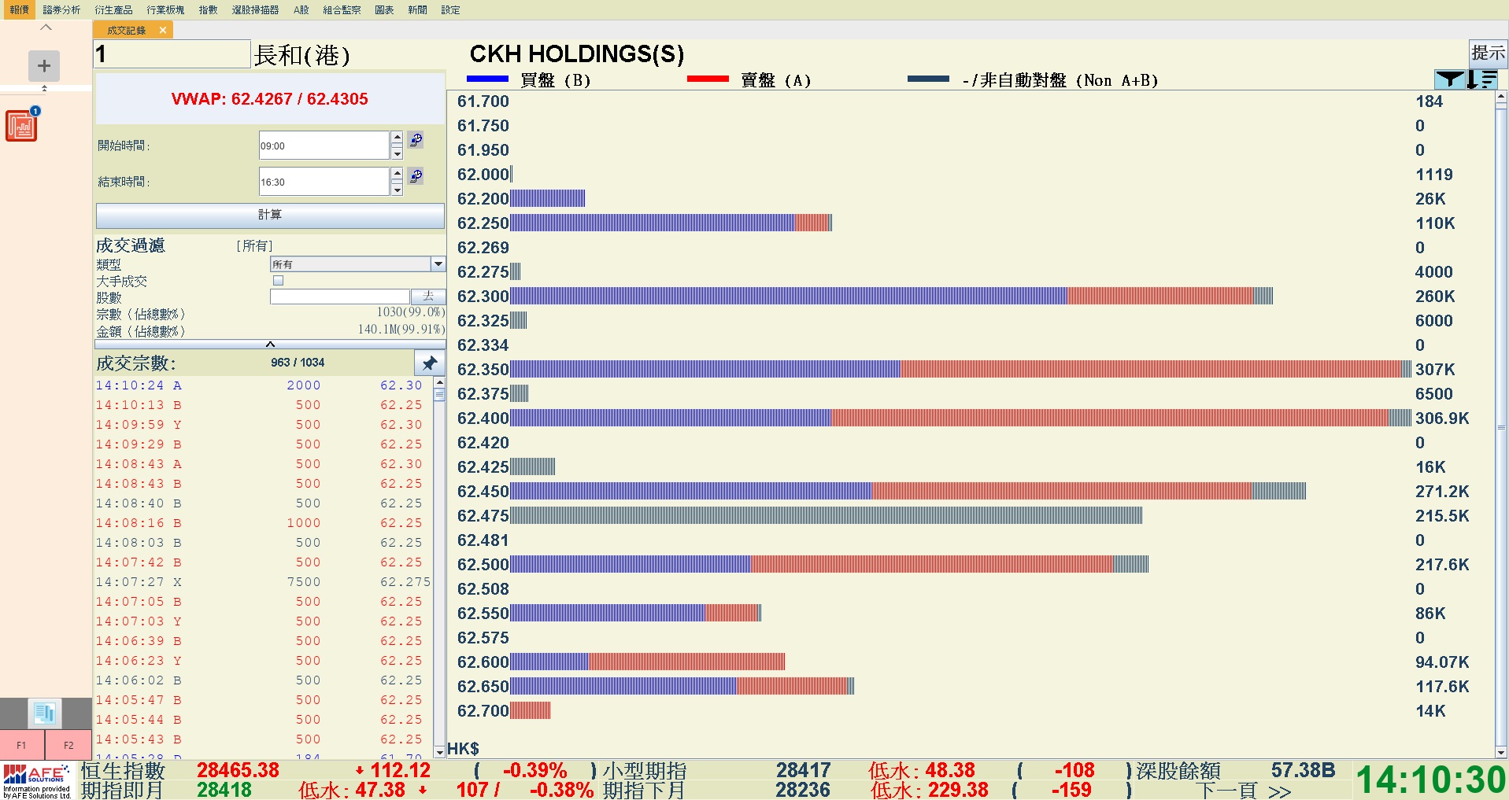Click the 恒生指數 ticker label

click(123, 771)
